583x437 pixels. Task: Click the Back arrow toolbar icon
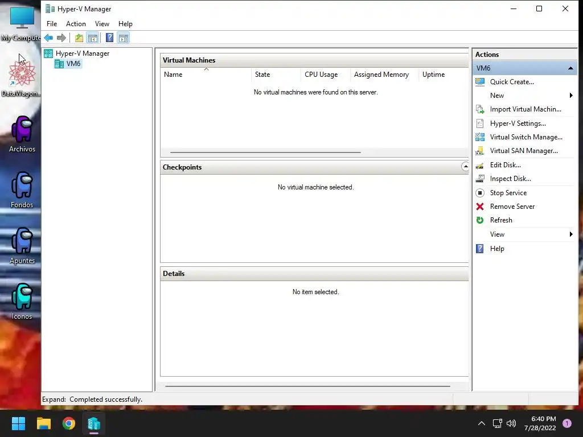[48, 38]
